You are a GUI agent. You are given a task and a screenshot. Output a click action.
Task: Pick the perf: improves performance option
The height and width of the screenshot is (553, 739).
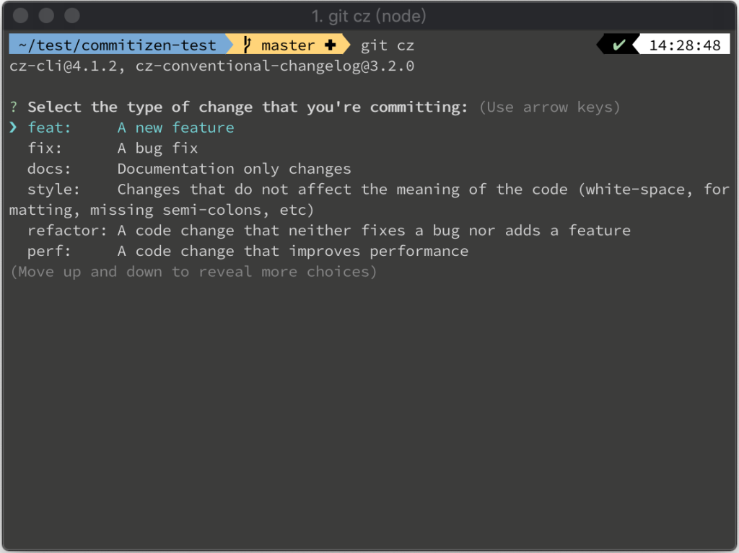pyautogui.click(x=248, y=251)
